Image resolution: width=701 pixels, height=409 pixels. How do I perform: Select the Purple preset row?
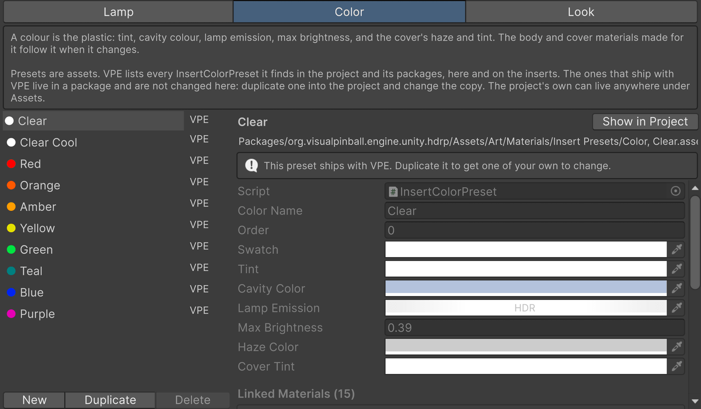click(x=93, y=314)
